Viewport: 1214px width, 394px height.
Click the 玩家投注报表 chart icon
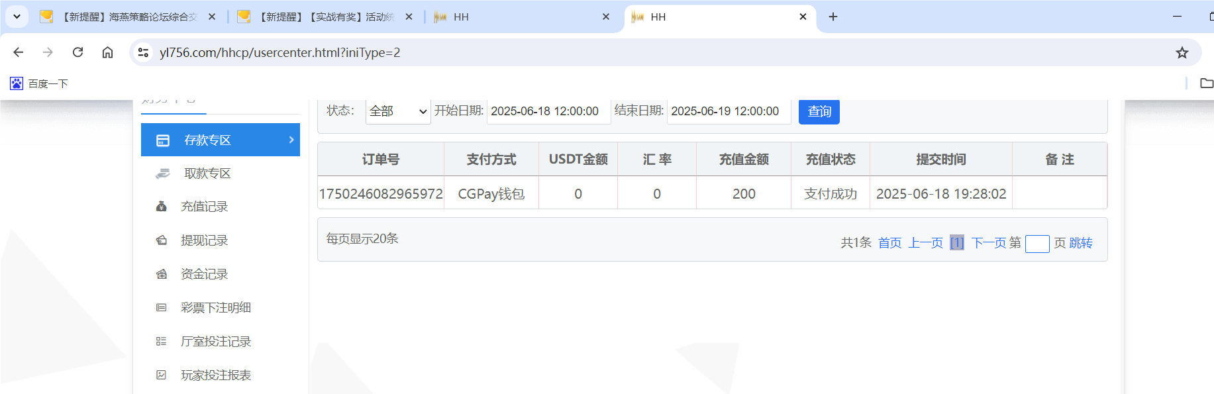tap(161, 375)
